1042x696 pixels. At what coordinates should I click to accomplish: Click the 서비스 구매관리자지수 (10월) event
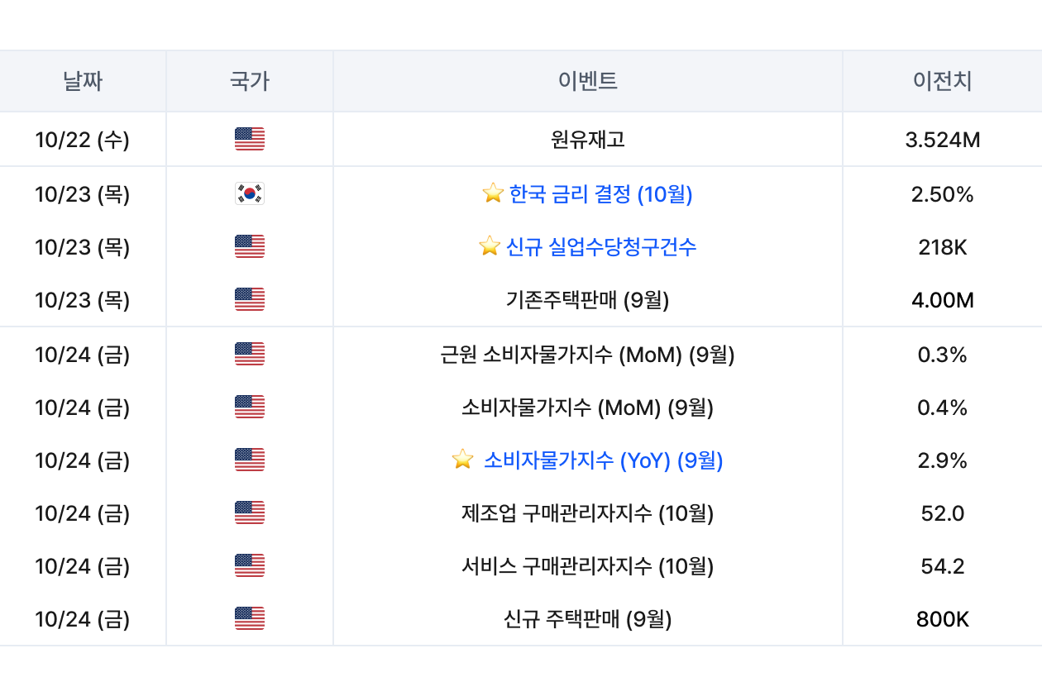point(587,566)
